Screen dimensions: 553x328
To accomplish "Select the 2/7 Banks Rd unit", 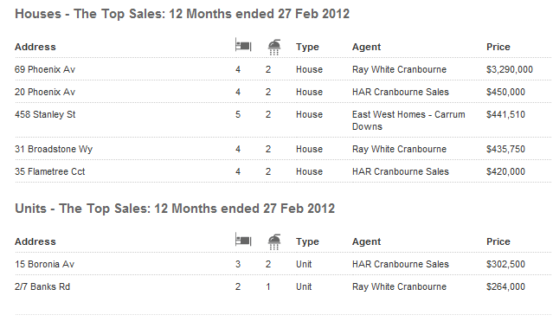I will point(42,286).
